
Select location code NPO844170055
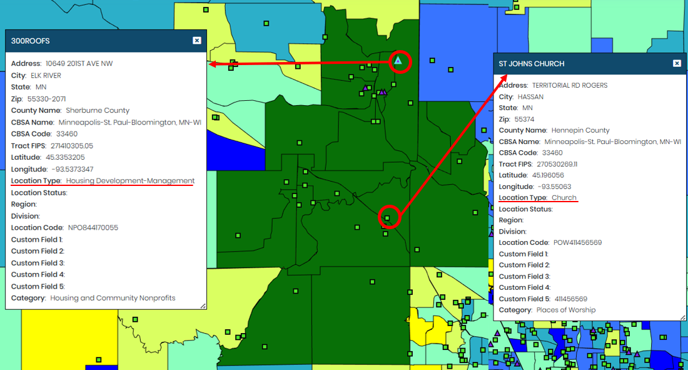[93, 228]
